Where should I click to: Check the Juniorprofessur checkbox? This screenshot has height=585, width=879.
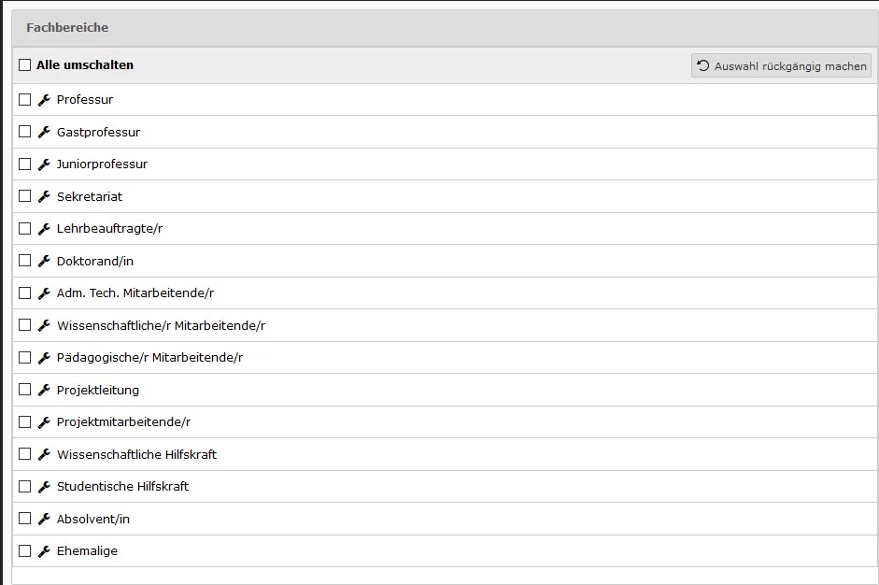click(25, 164)
